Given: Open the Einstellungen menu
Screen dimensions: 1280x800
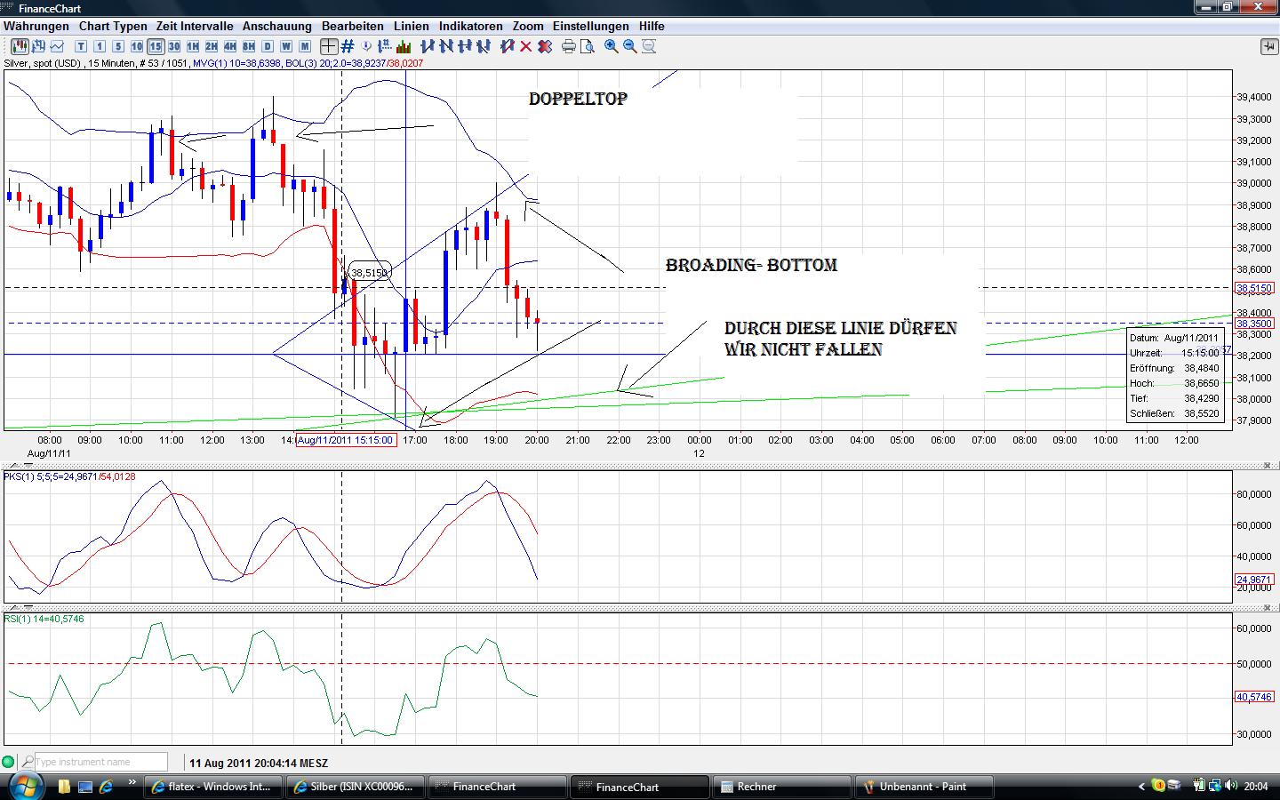Looking at the screenshot, I should pyautogui.click(x=591, y=26).
